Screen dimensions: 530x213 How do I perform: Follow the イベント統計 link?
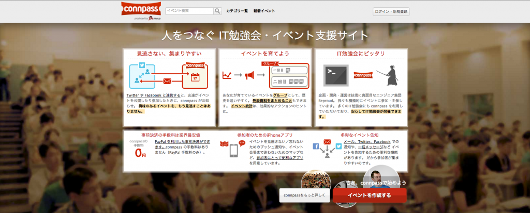242,106
